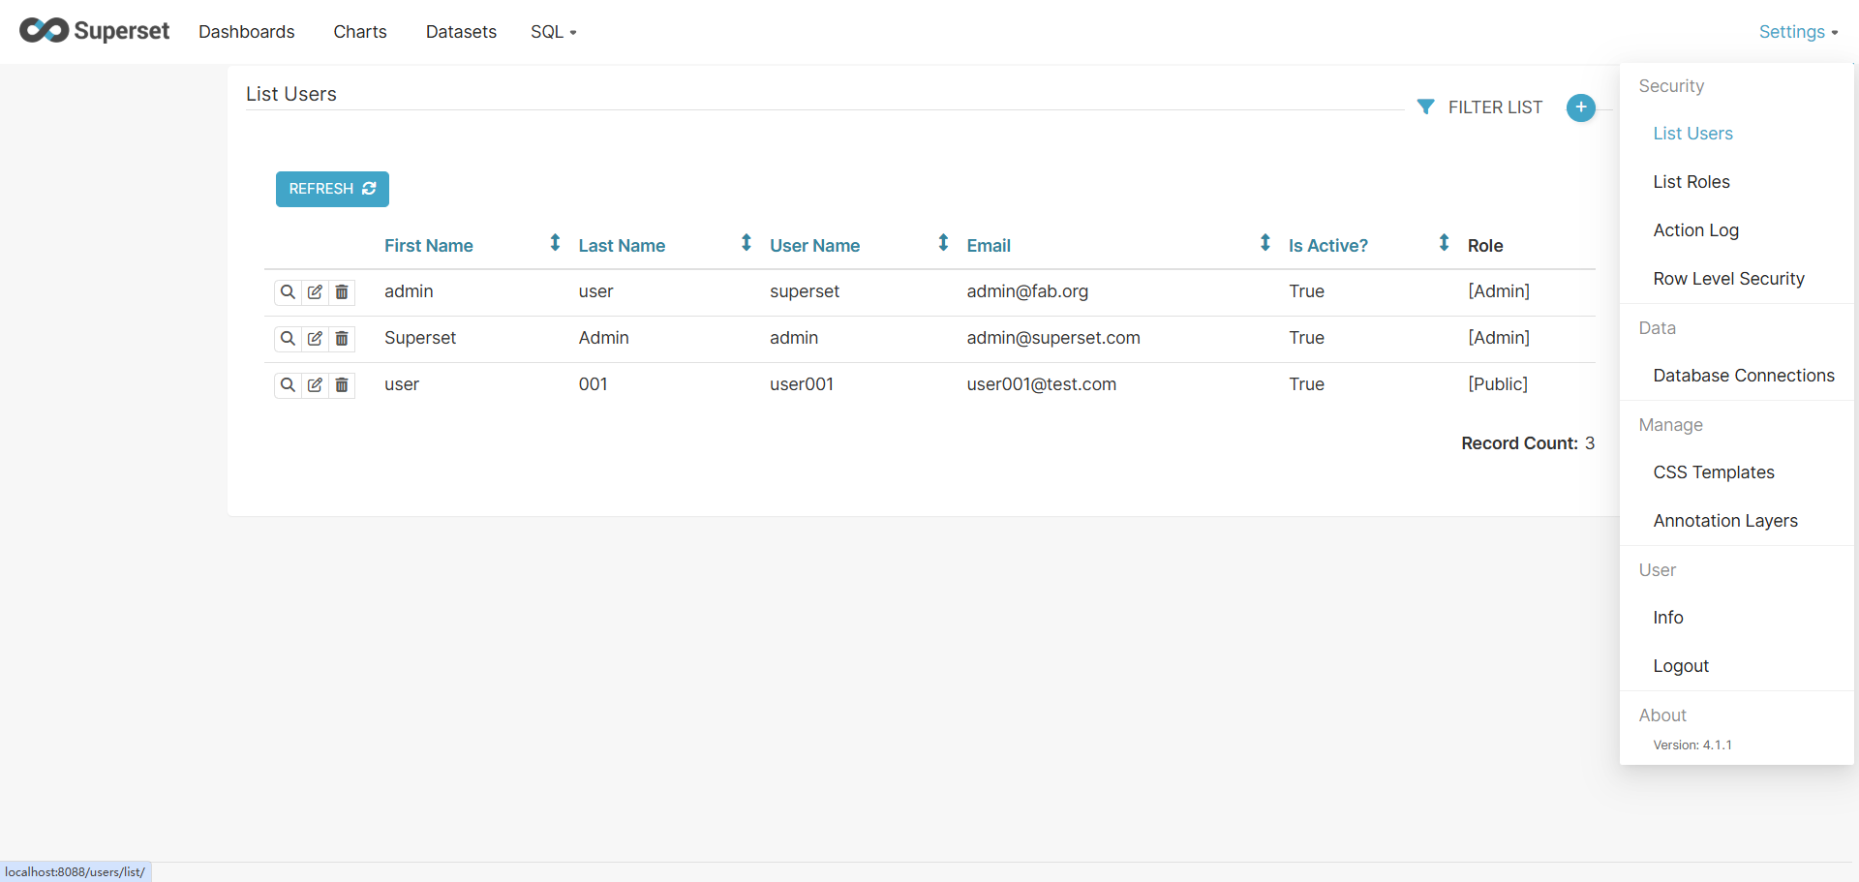The width and height of the screenshot is (1859, 882).
Task: Edit the admin@superset.com user record
Action: pos(315,338)
